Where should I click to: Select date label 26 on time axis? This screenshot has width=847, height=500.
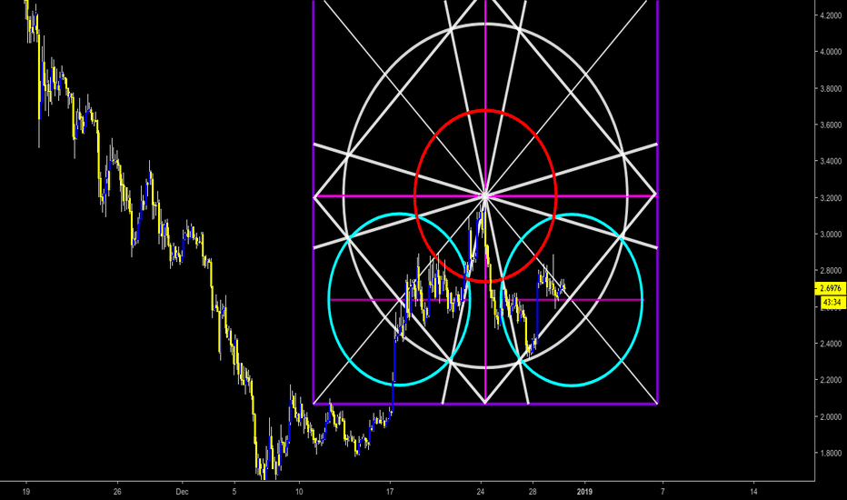(x=118, y=491)
